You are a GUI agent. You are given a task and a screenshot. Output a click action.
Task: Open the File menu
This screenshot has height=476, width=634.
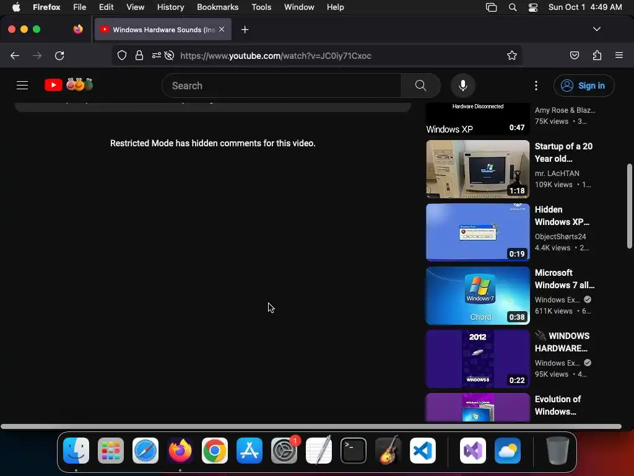pos(80,7)
